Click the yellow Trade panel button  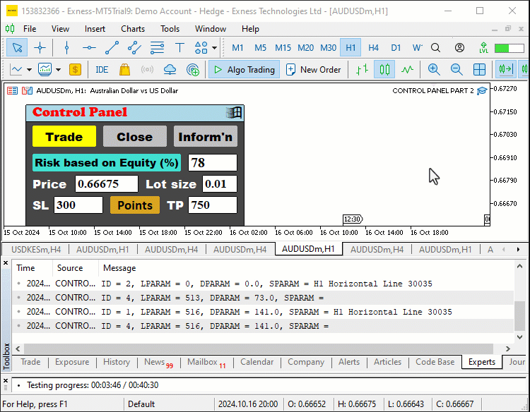tap(64, 137)
